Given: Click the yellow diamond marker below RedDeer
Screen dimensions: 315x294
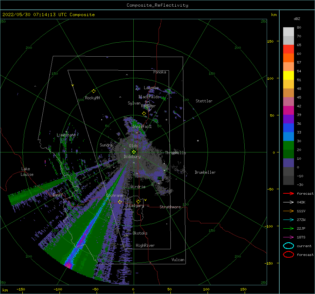Looking at the screenshot, I should point(144,114).
